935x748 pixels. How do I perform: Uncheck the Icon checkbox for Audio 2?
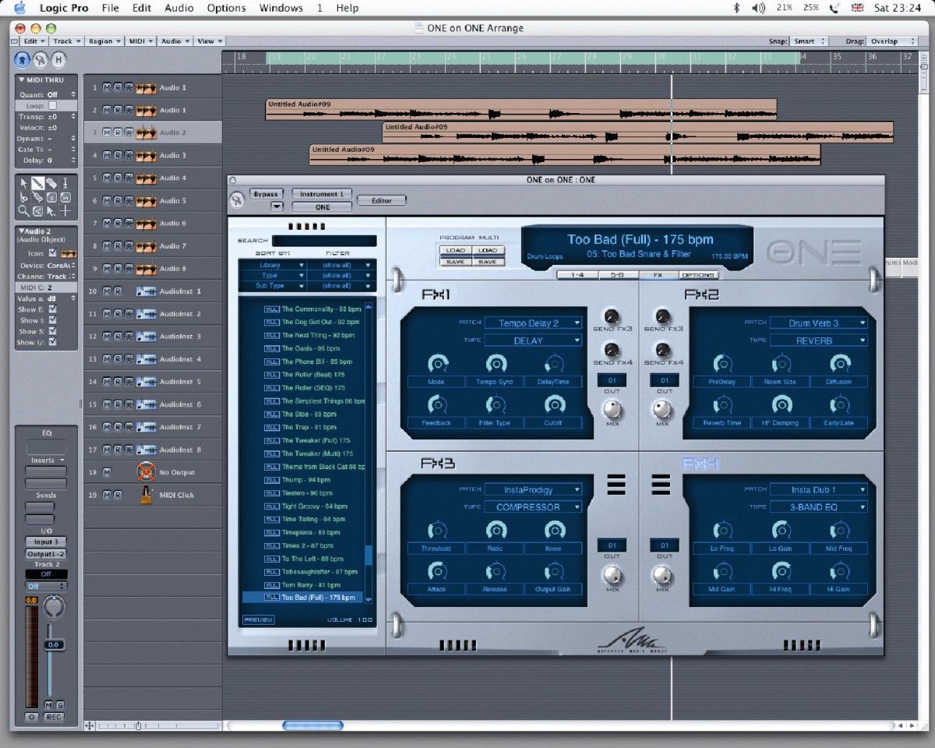pyautogui.click(x=52, y=253)
